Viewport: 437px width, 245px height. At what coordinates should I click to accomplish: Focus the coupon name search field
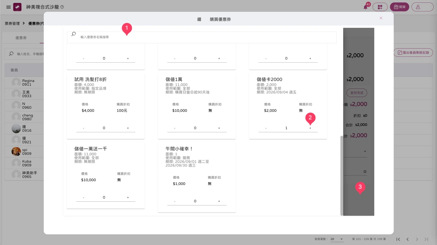pyautogui.click(x=201, y=37)
